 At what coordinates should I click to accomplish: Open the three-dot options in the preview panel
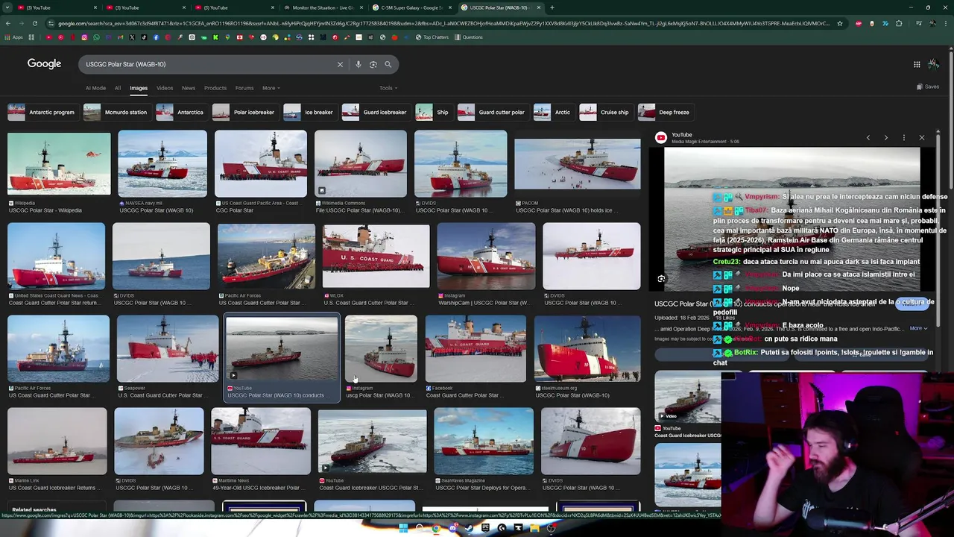pyautogui.click(x=903, y=138)
